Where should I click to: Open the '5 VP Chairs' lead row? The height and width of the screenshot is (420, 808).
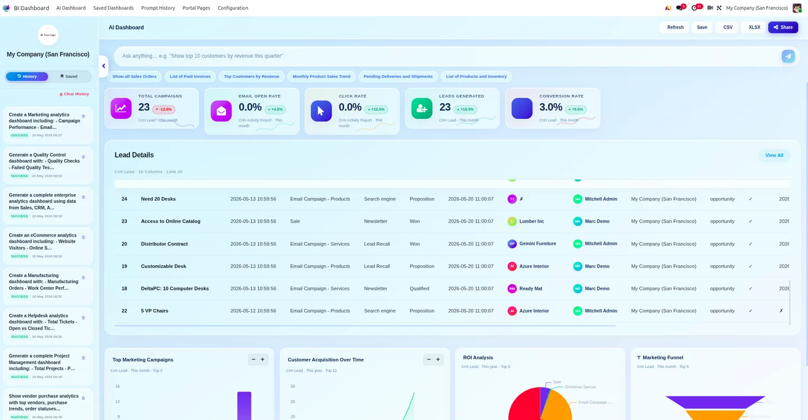pos(452,311)
